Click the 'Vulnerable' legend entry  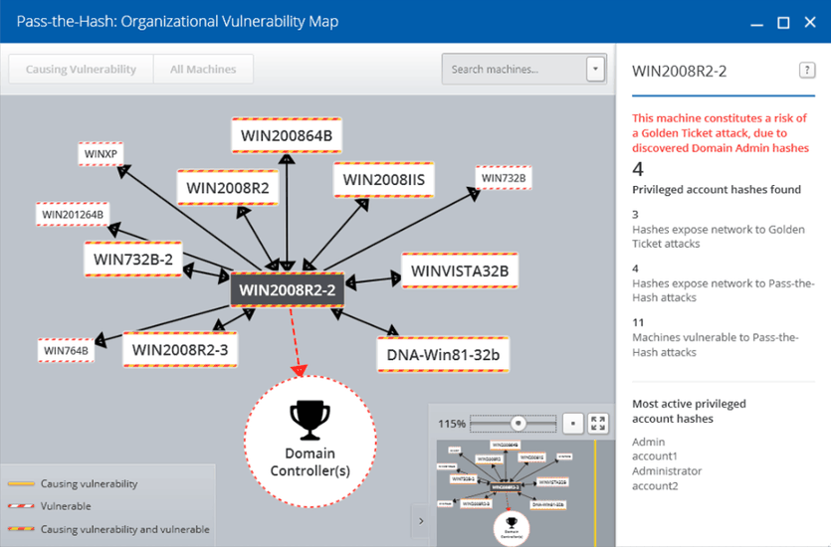50,506
